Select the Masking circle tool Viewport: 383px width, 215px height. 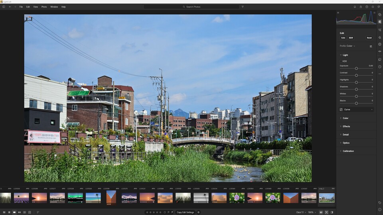pos(379,44)
